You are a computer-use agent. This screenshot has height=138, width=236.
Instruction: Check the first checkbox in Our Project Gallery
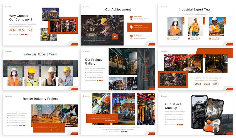coord(85,73)
